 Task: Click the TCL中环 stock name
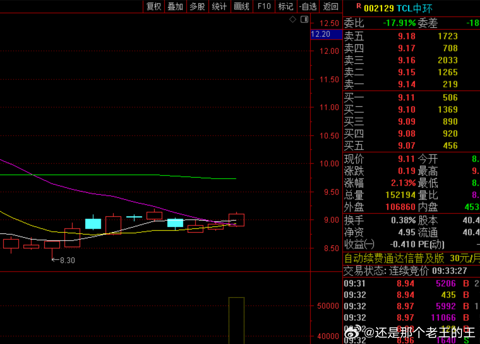click(x=414, y=8)
